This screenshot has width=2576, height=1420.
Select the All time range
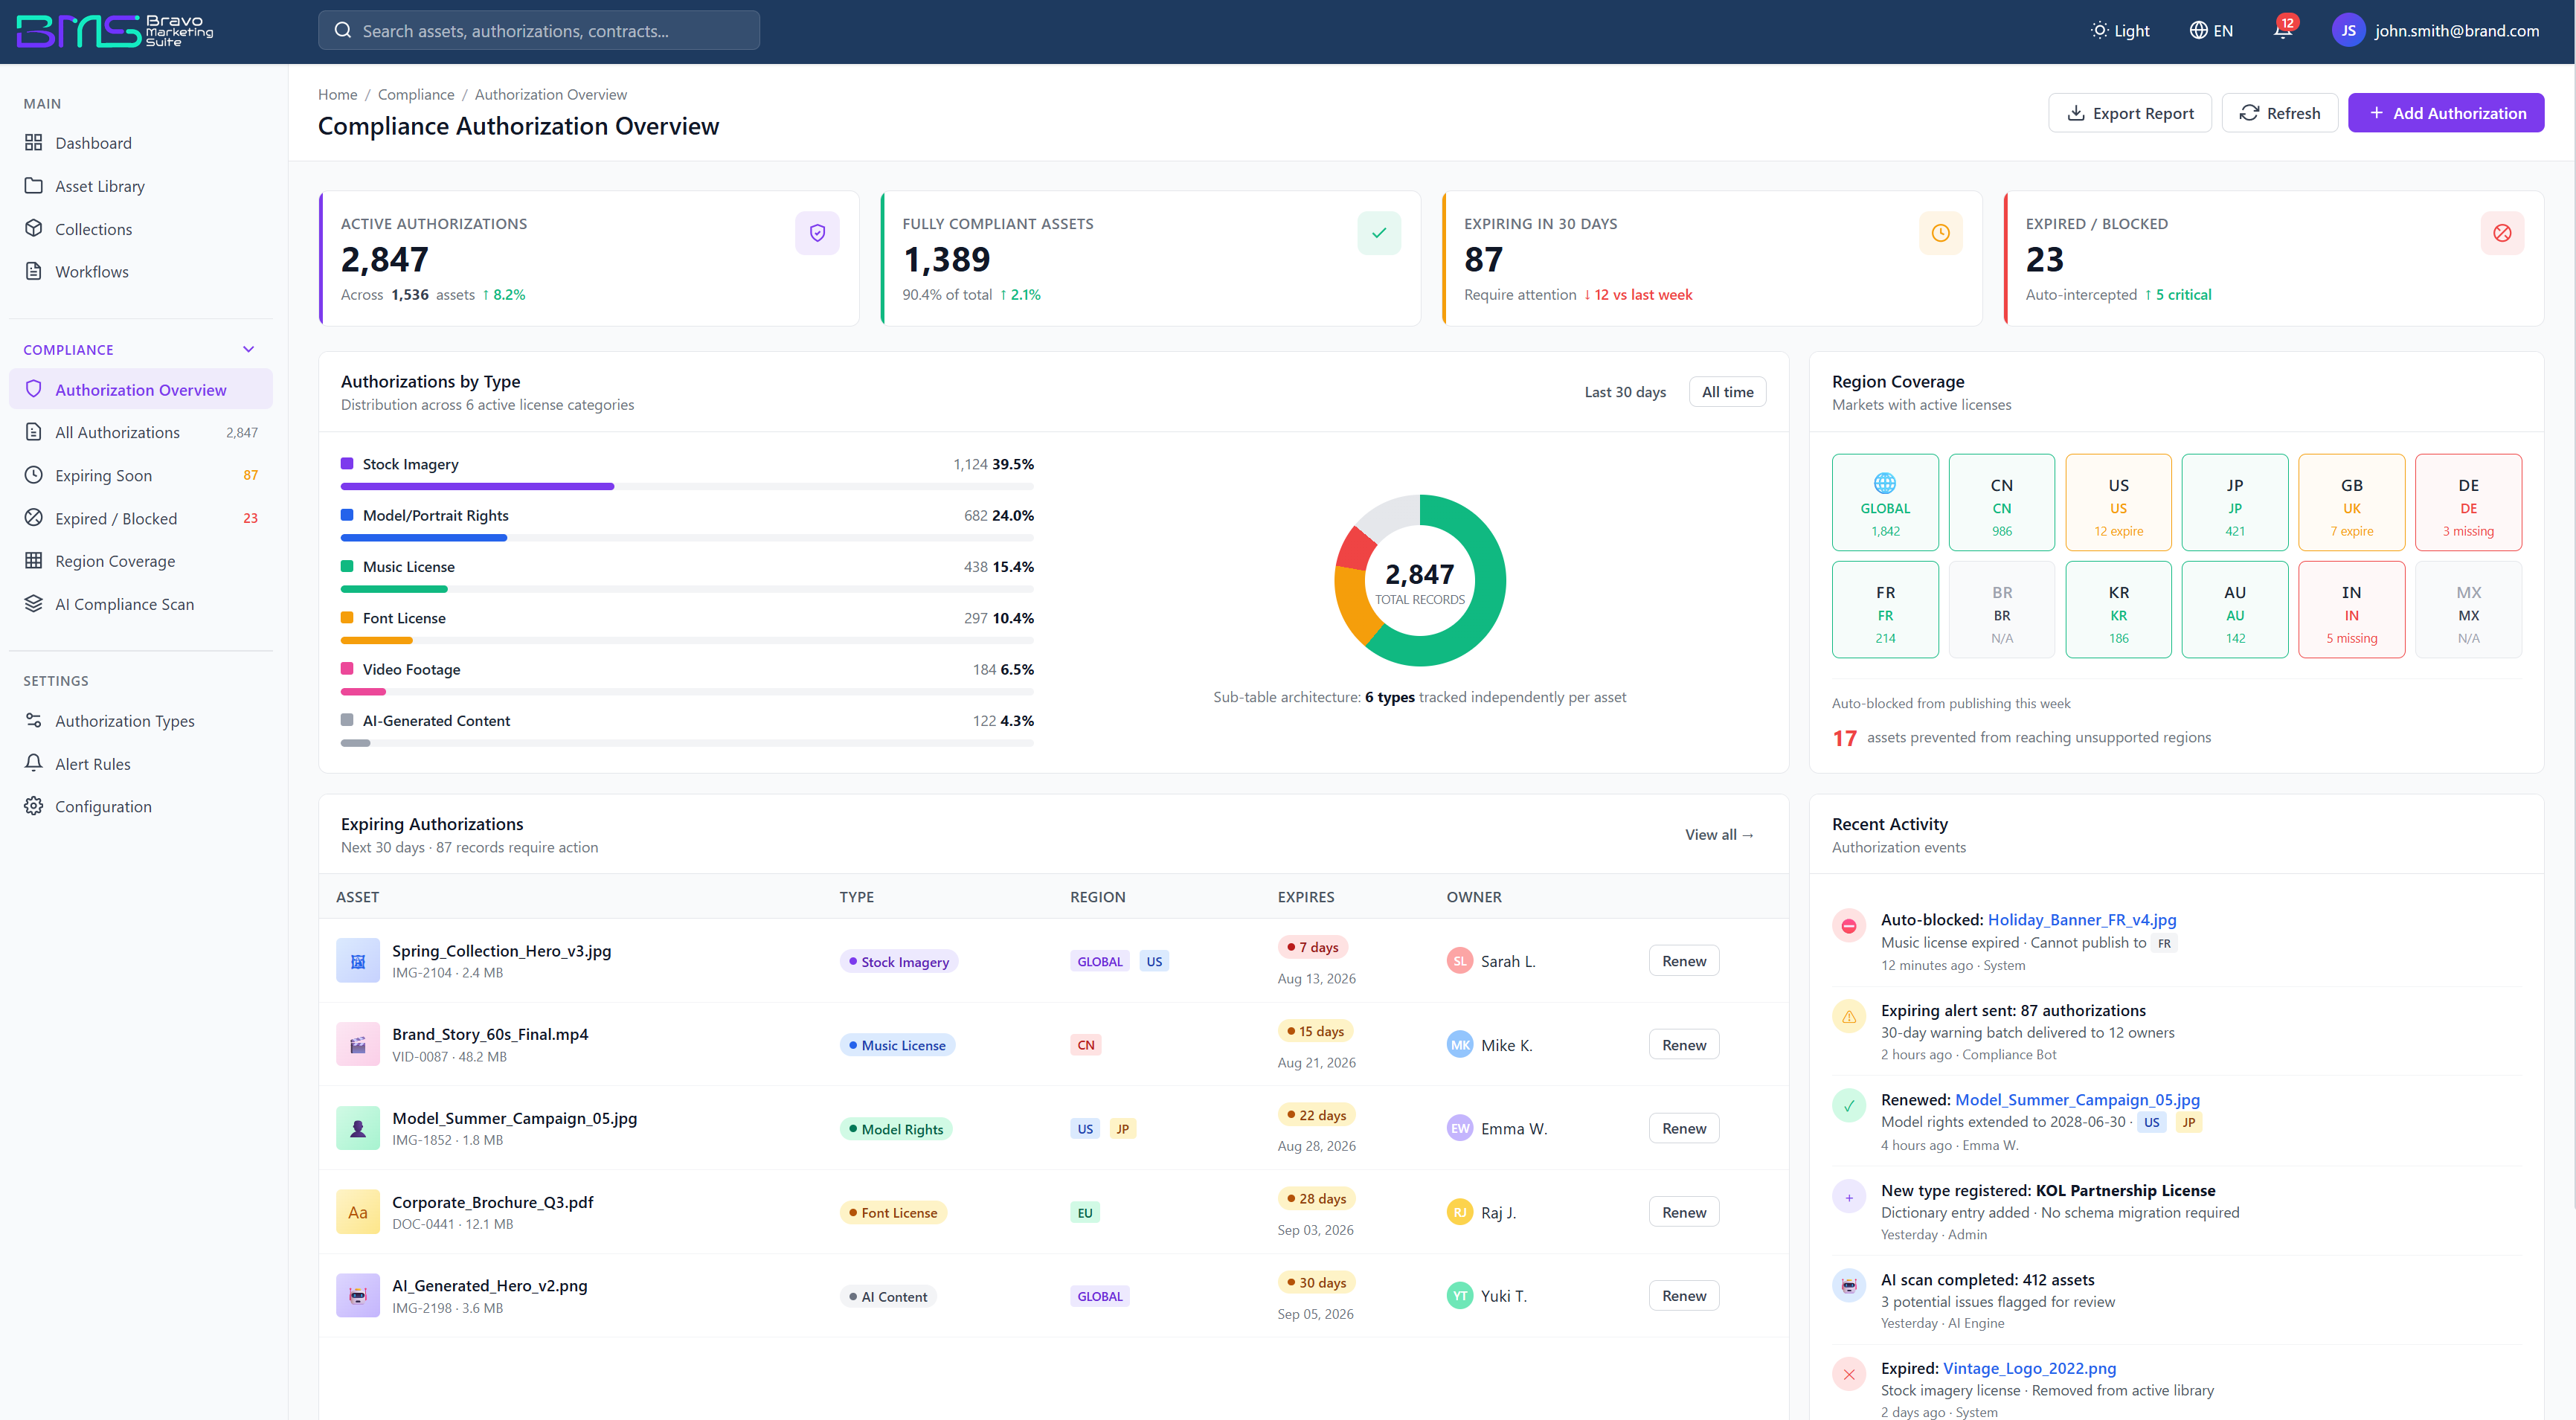coord(1727,392)
